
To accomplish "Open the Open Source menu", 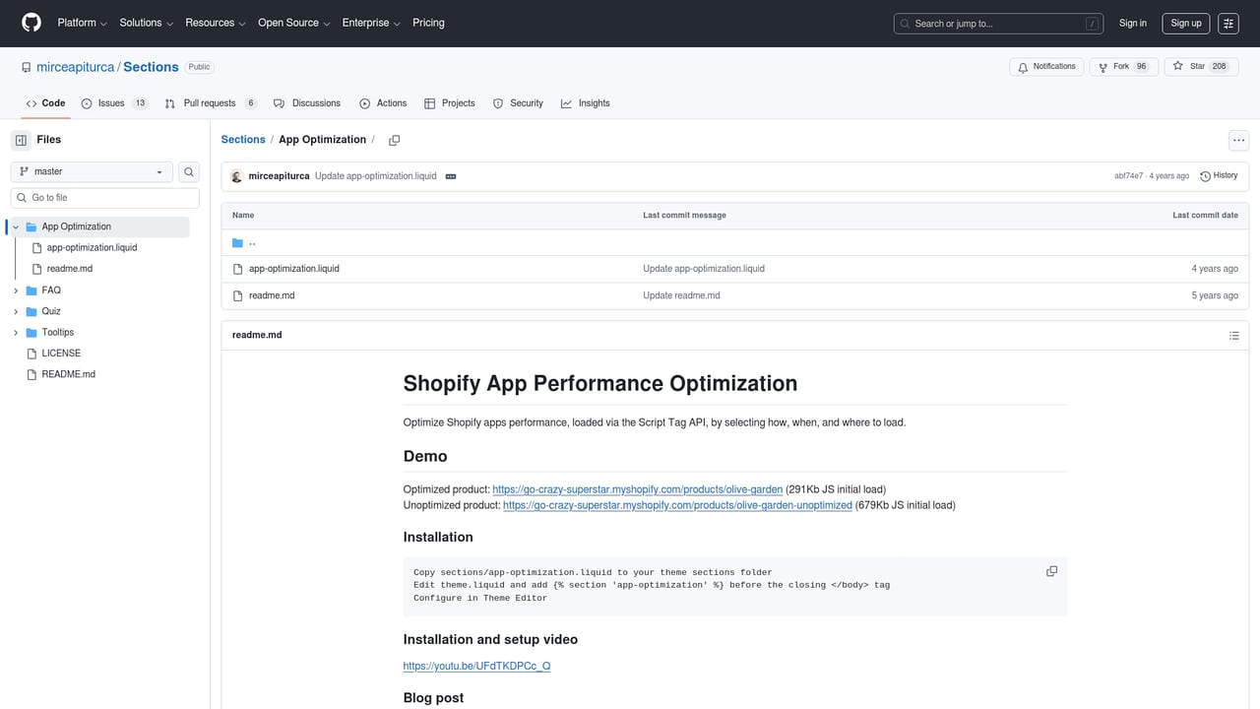I will coord(292,23).
